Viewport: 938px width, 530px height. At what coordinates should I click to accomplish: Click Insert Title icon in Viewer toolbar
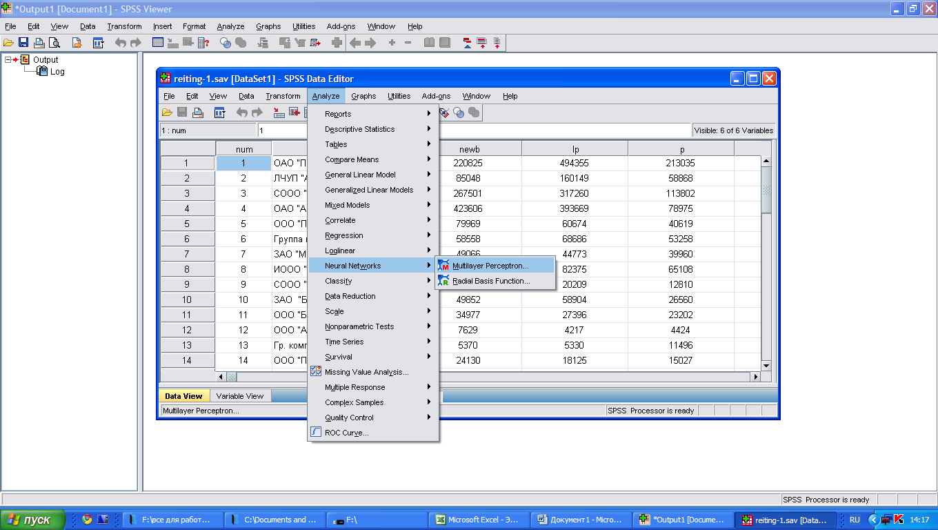481,43
